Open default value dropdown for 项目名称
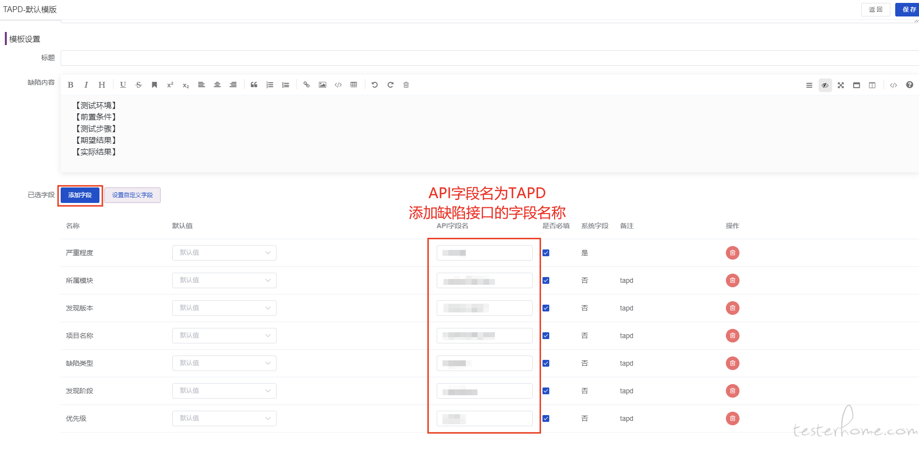Viewport: 919px width, 449px height. (x=224, y=336)
